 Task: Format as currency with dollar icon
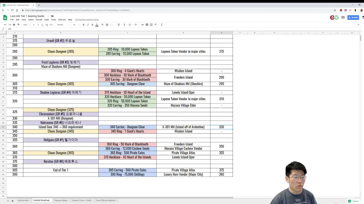[34, 25]
